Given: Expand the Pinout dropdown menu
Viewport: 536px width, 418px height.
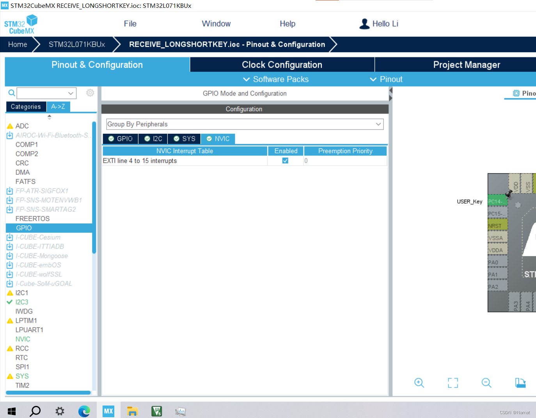Looking at the screenshot, I should click(x=386, y=80).
